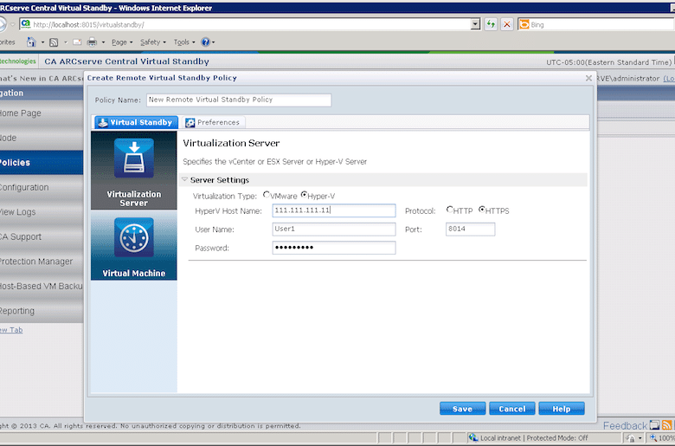Click the Help button in dialog
Screen dimensions: 675x446
pos(562,409)
